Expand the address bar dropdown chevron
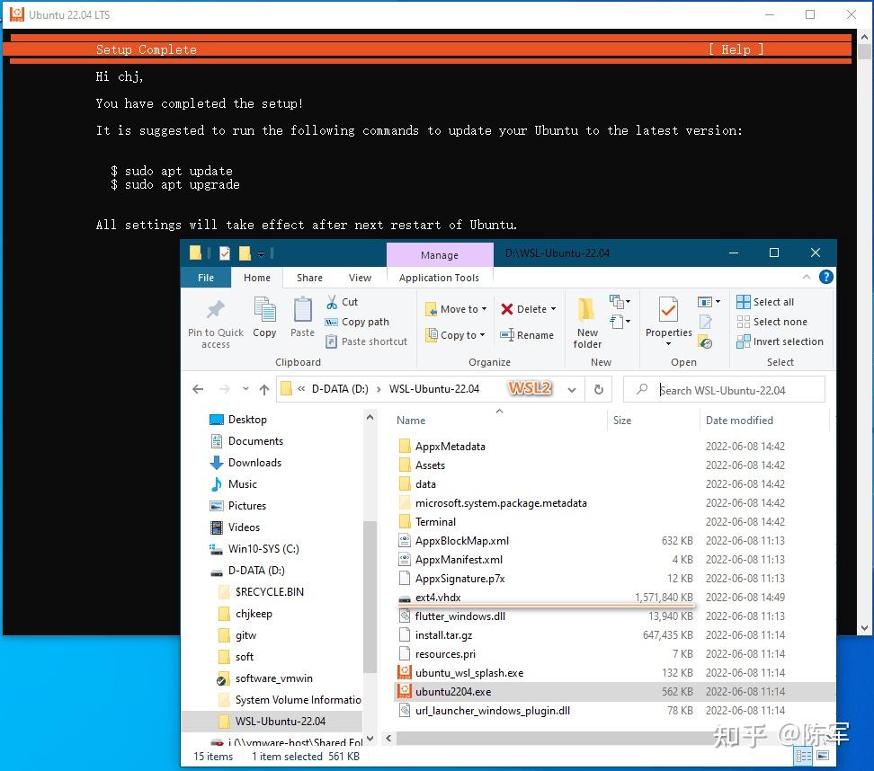The image size is (874, 771). (x=572, y=389)
